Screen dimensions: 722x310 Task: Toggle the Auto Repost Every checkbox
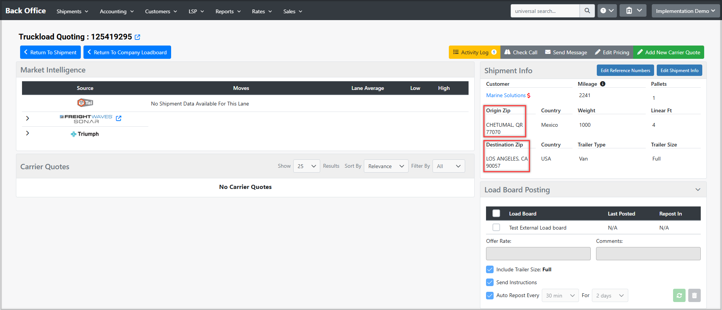490,296
